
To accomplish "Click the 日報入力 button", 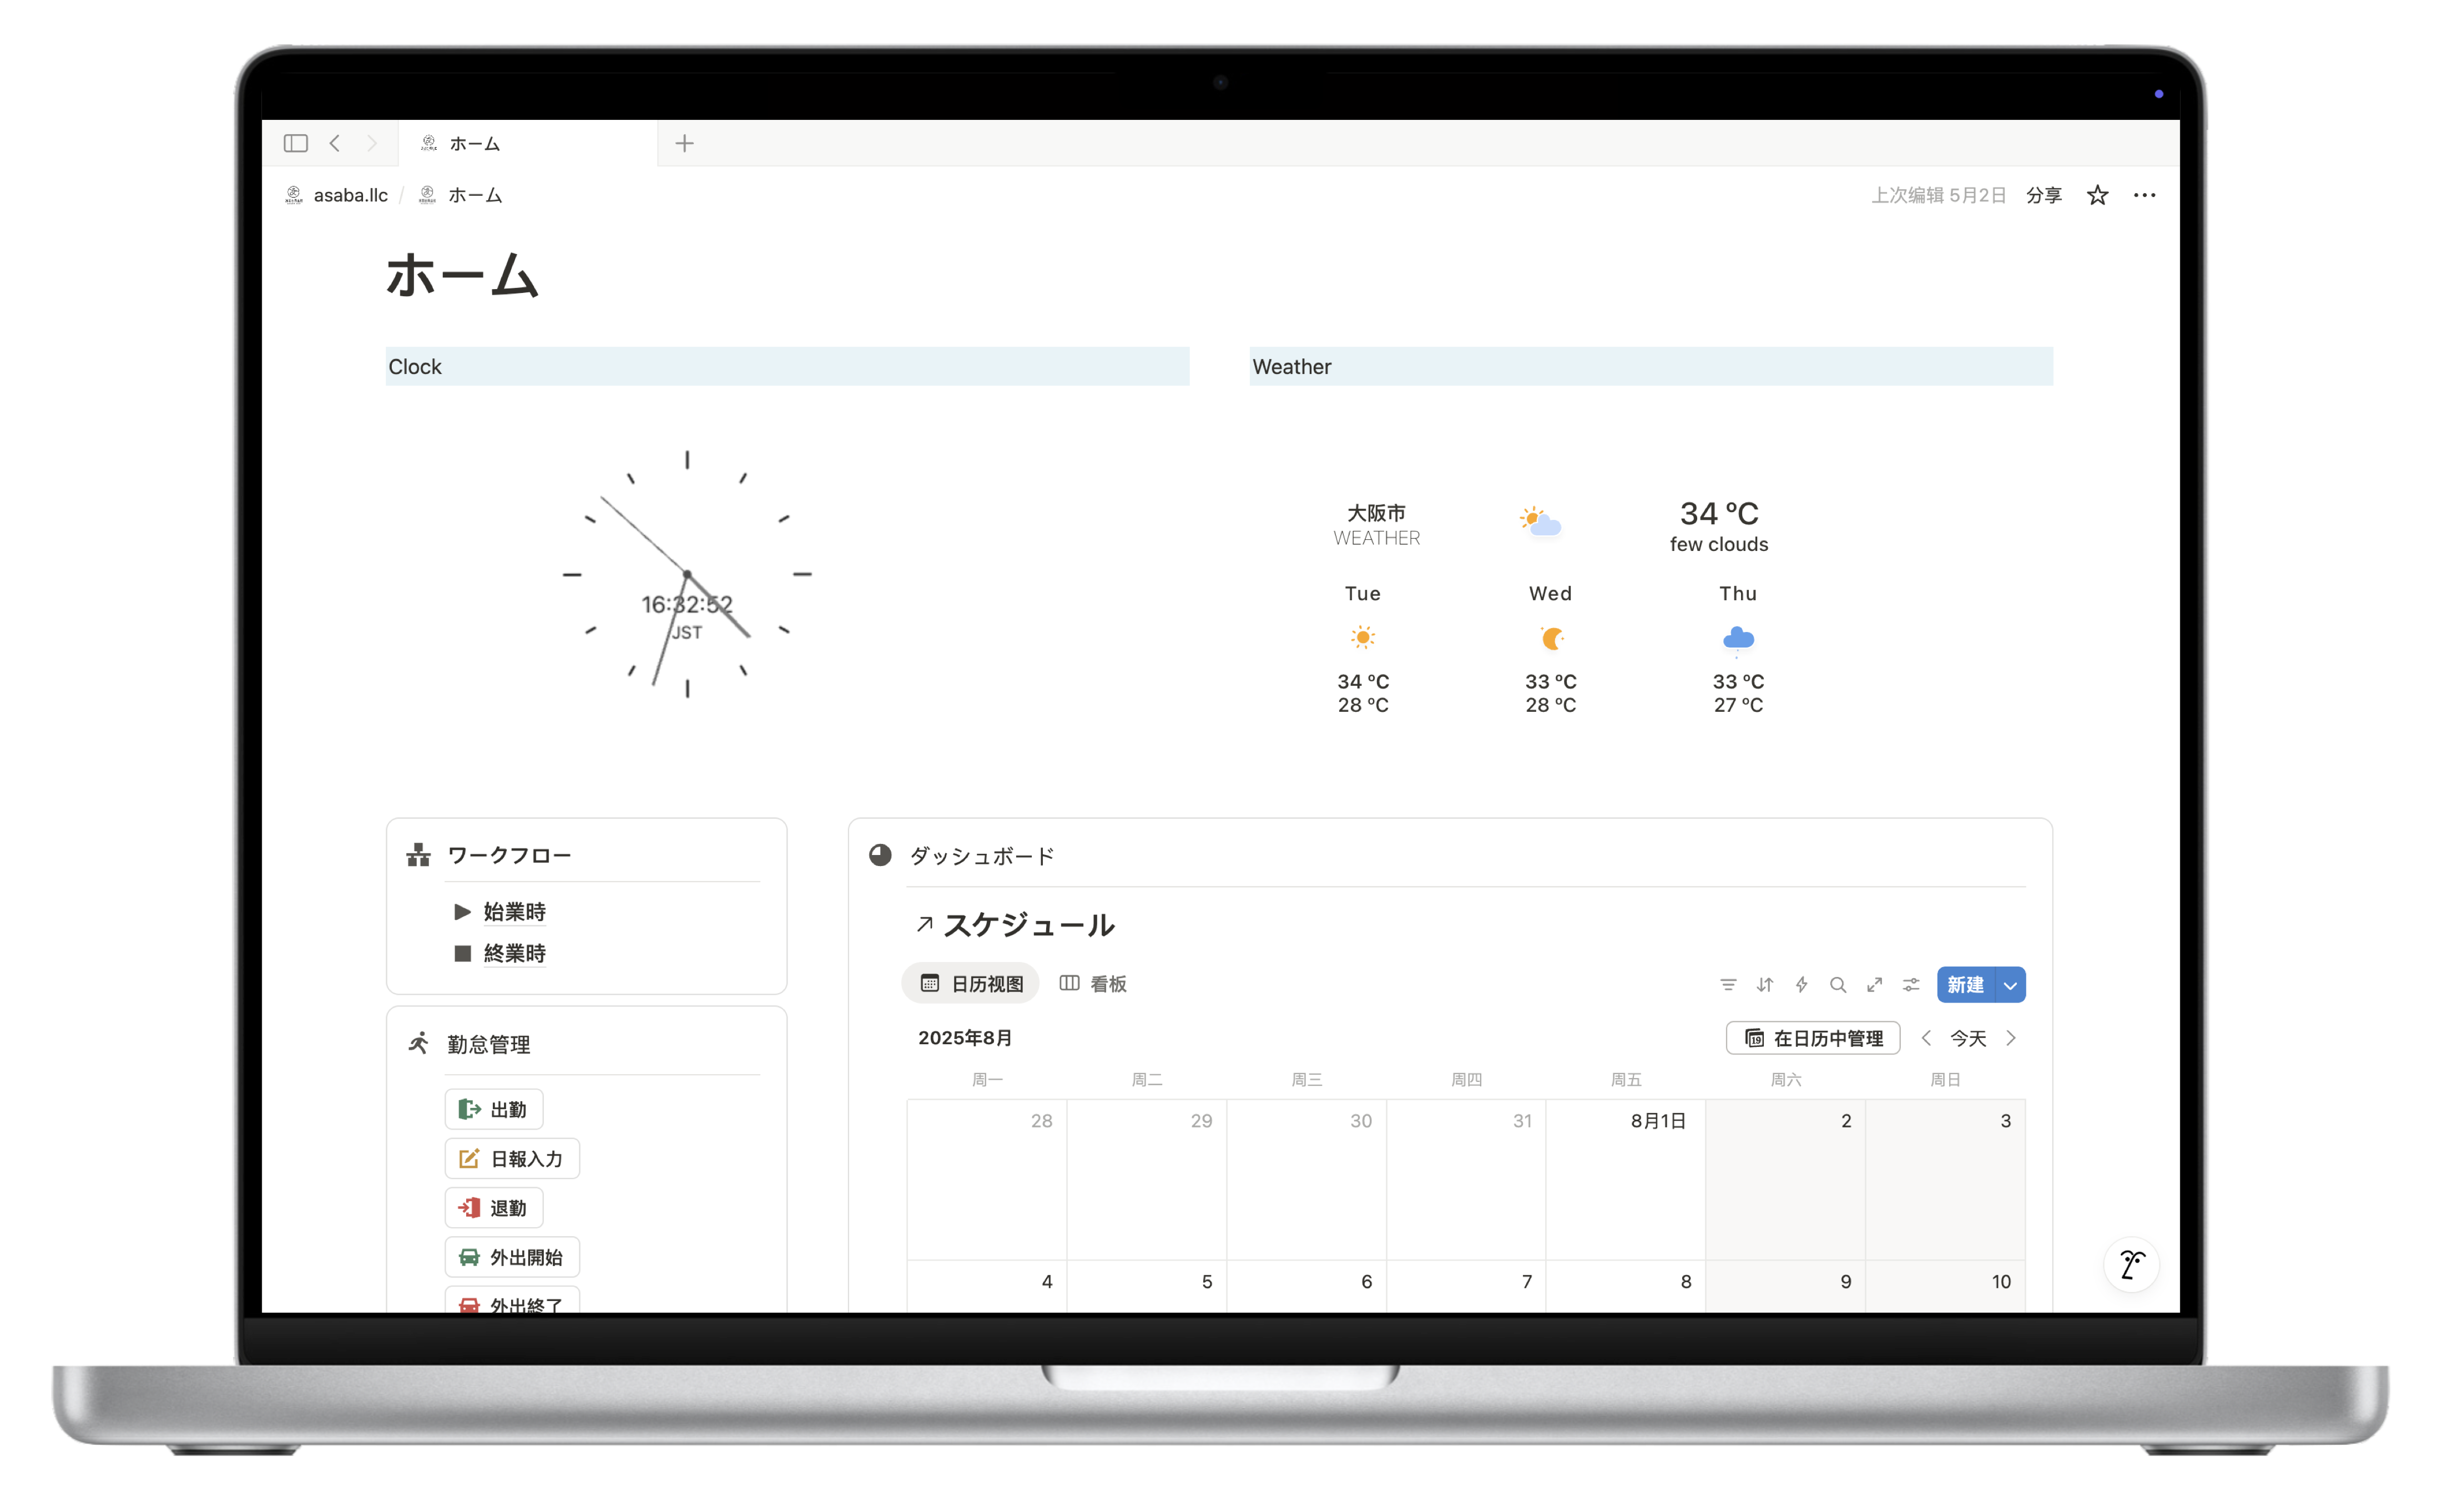I will [512, 1159].
